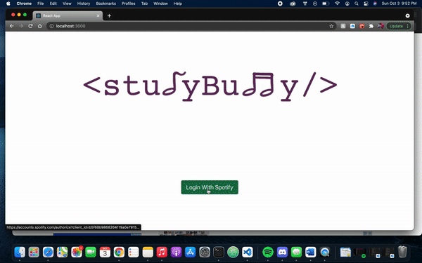This screenshot has width=422, height=263.
Task: Click the Login With Spotify button
Action: point(210,187)
